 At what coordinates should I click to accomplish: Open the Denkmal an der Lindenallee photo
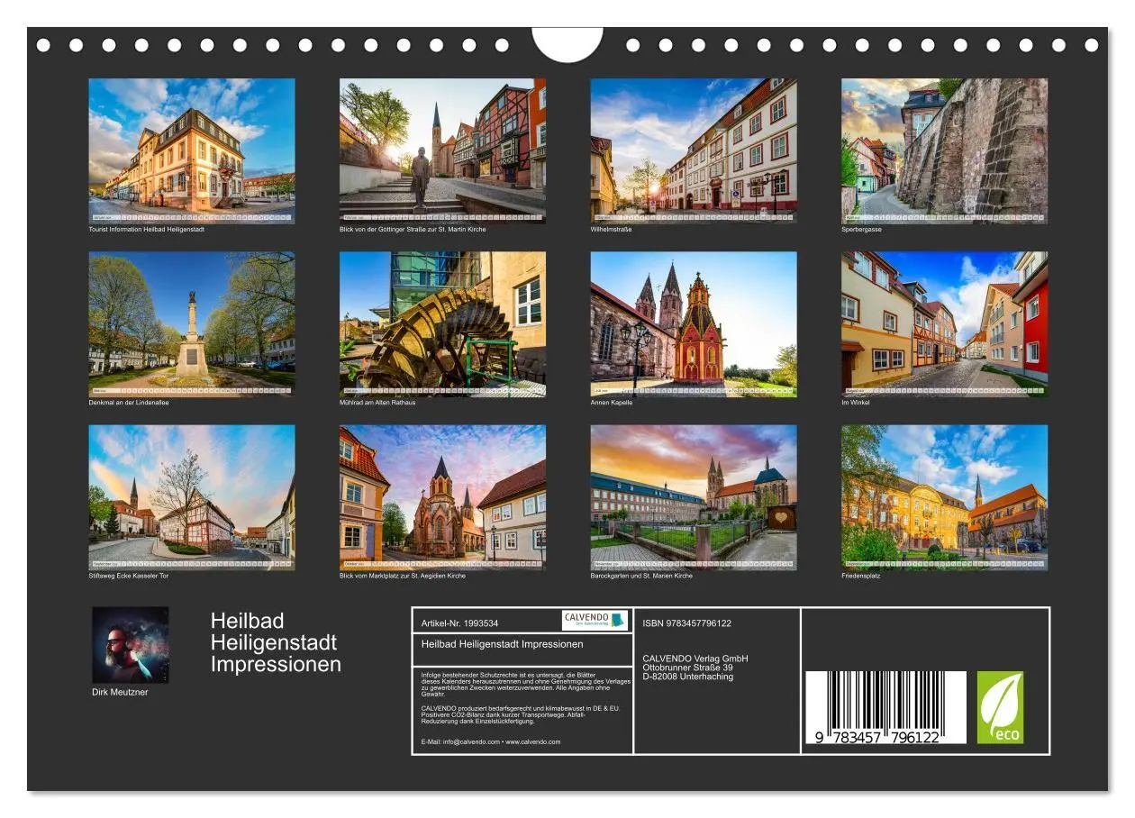point(191,324)
